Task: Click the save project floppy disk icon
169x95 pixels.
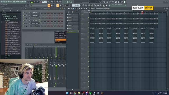Action: pyautogui.click(x=116, y=2)
